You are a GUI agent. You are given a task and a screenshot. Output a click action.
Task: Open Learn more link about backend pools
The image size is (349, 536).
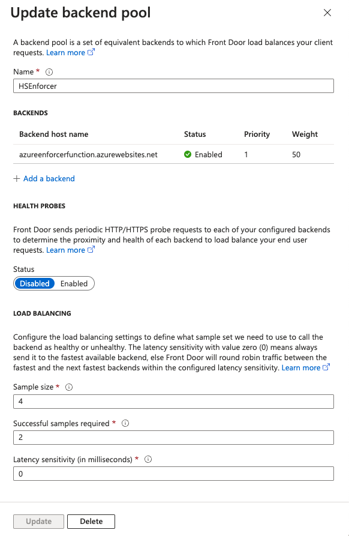[65, 53]
